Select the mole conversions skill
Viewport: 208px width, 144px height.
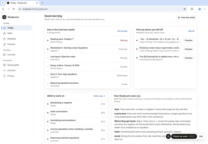pos(76,113)
